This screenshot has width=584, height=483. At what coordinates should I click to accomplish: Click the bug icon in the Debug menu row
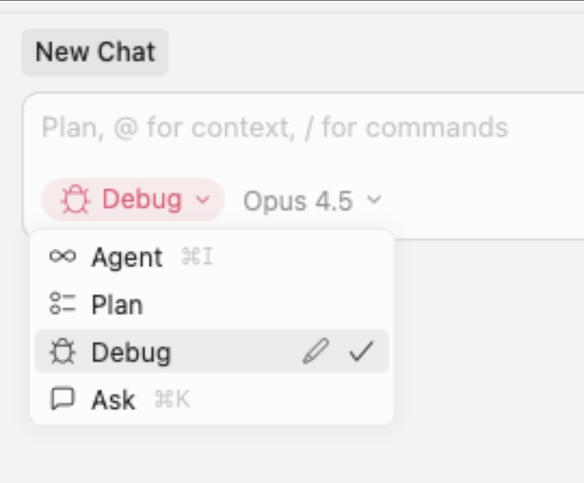pyautogui.click(x=62, y=352)
